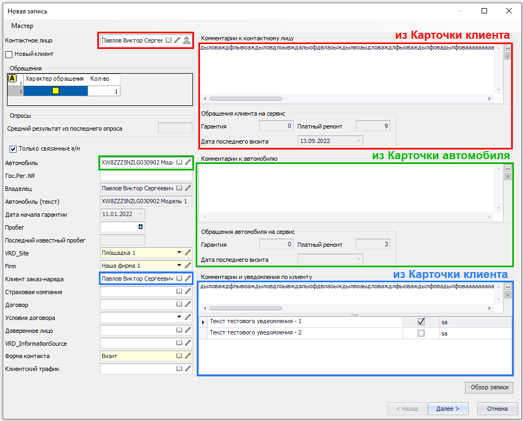Screen dimensions: 523x421
Task: Enable the Новый клиент checkbox
Action: coord(9,54)
